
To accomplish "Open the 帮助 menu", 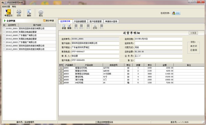I will point(14,7).
